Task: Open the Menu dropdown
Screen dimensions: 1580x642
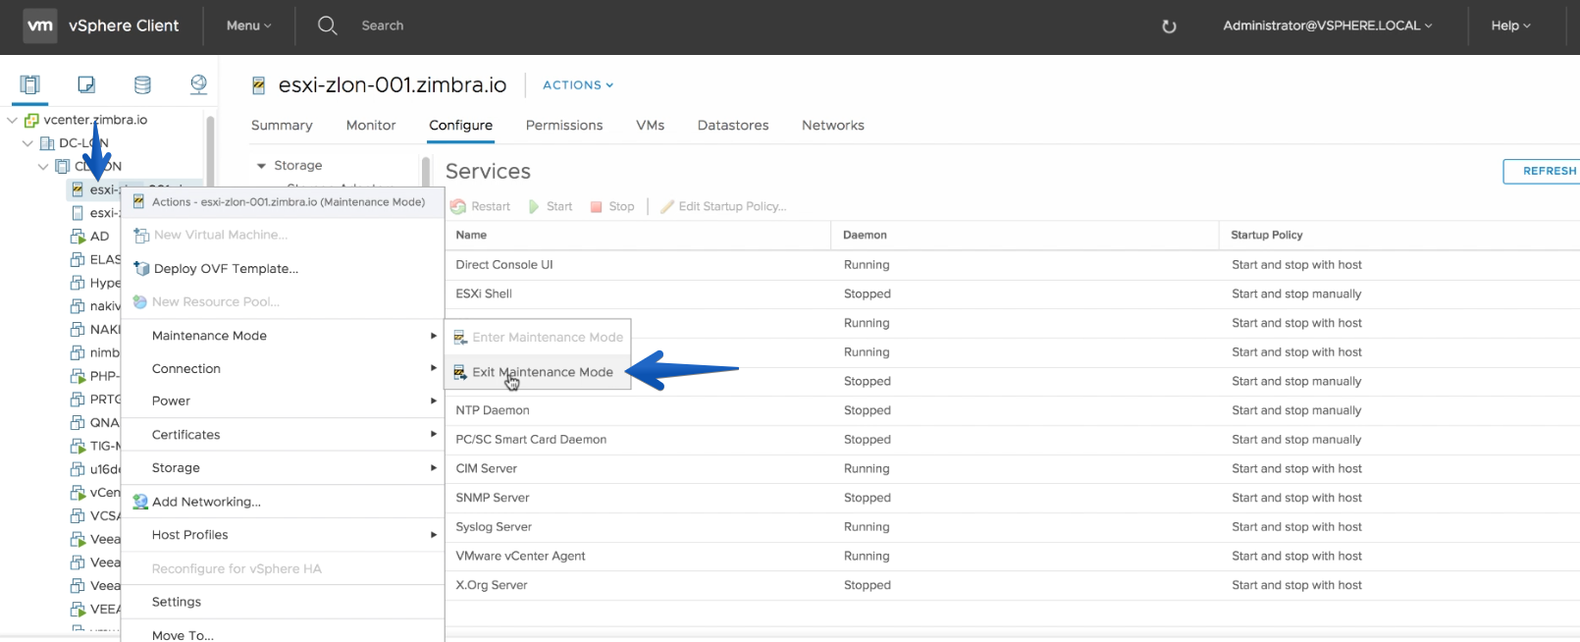Action: coord(248,26)
